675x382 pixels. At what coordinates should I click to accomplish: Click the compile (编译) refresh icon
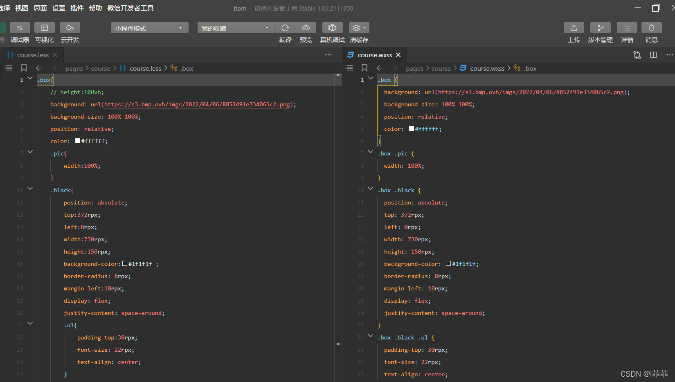tap(286, 28)
